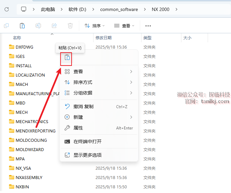This screenshot has width=231, height=193.
Task: Sort by 大小 column header
Action: [x=187, y=38]
